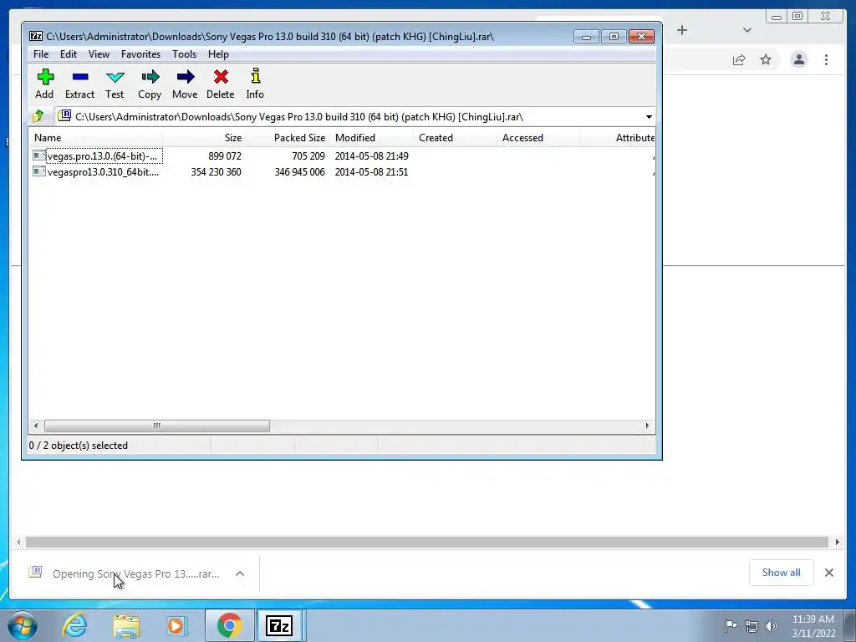
Task: Click packed size 705 209
Action: (308, 156)
